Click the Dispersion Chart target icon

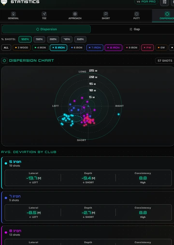(x=4, y=61)
